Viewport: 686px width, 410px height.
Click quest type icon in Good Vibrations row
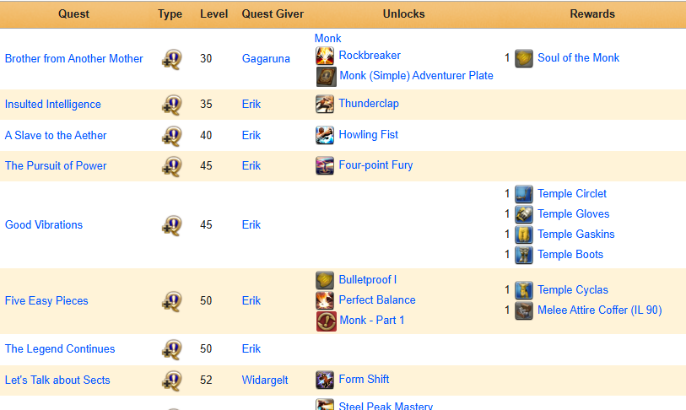coord(172,225)
